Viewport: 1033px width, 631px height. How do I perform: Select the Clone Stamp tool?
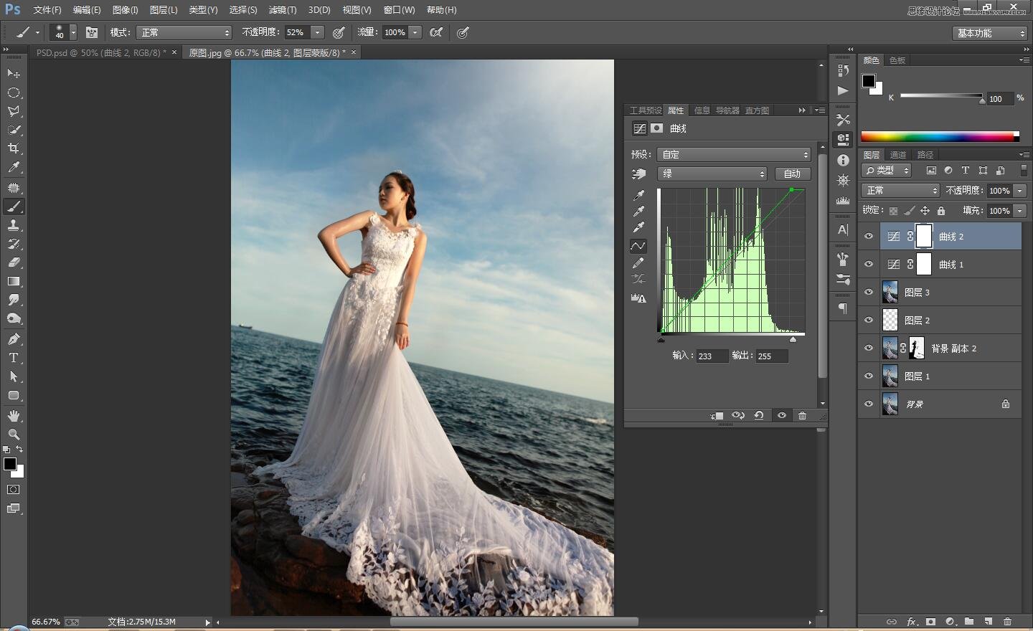point(14,225)
